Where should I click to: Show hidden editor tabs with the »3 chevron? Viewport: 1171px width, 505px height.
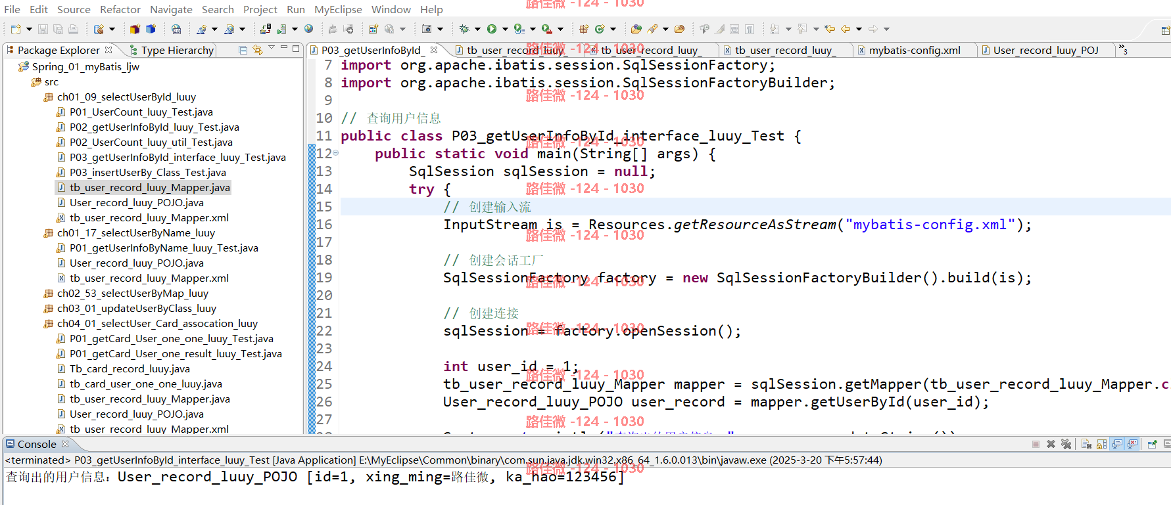point(1124,50)
